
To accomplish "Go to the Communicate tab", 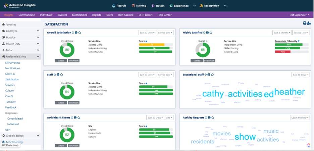I will [27, 15].
